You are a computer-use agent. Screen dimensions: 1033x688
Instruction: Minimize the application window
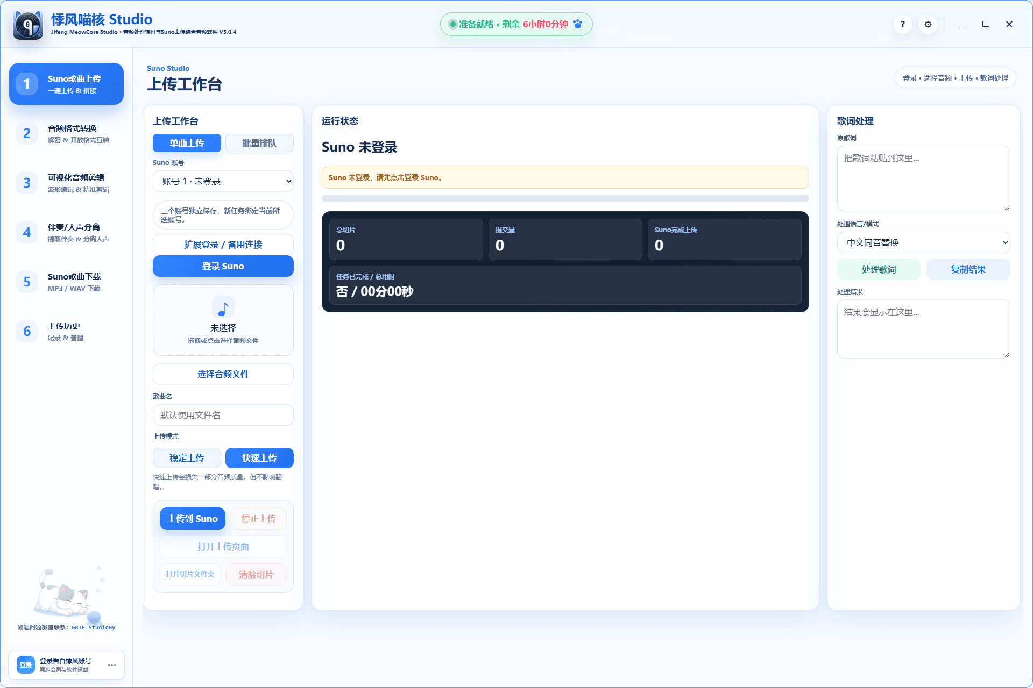point(962,24)
